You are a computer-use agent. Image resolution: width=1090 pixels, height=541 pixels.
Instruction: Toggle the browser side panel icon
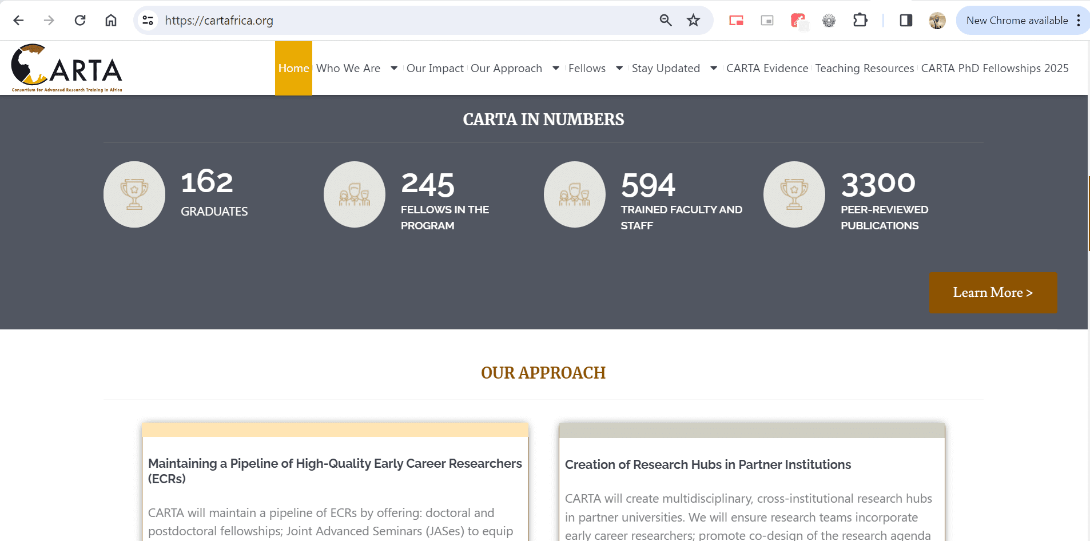[x=905, y=21]
